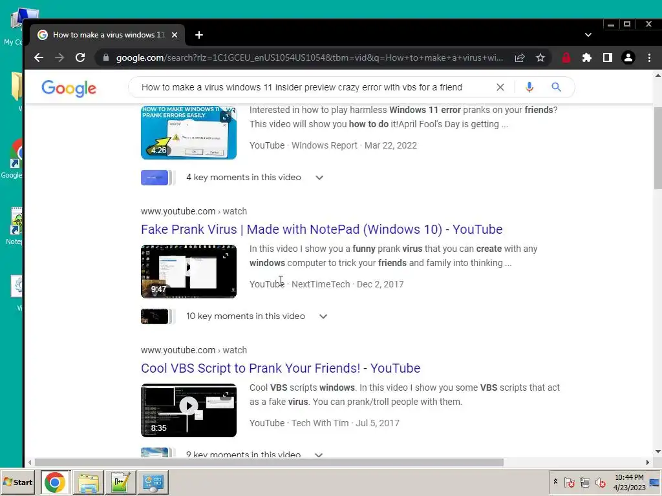This screenshot has height=496, width=662.
Task: Open the control panel taskbar icon
Action: coord(153,482)
